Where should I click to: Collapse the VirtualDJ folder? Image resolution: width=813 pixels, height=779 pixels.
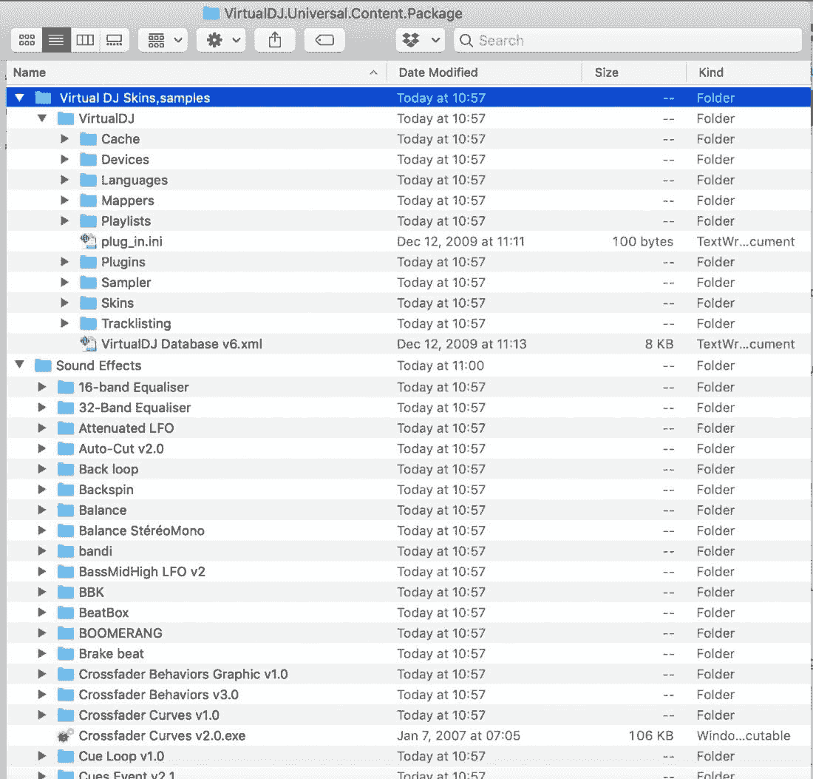pos(42,118)
